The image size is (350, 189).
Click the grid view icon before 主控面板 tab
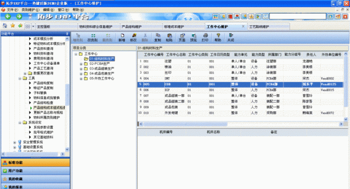(x=28, y=26)
